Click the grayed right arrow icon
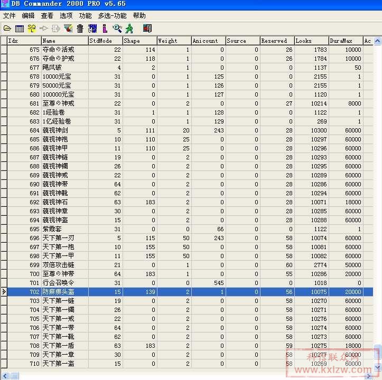382x380 pixels. (44, 28)
